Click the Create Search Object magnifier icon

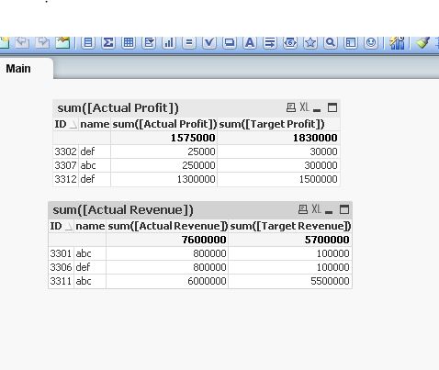click(331, 42)
